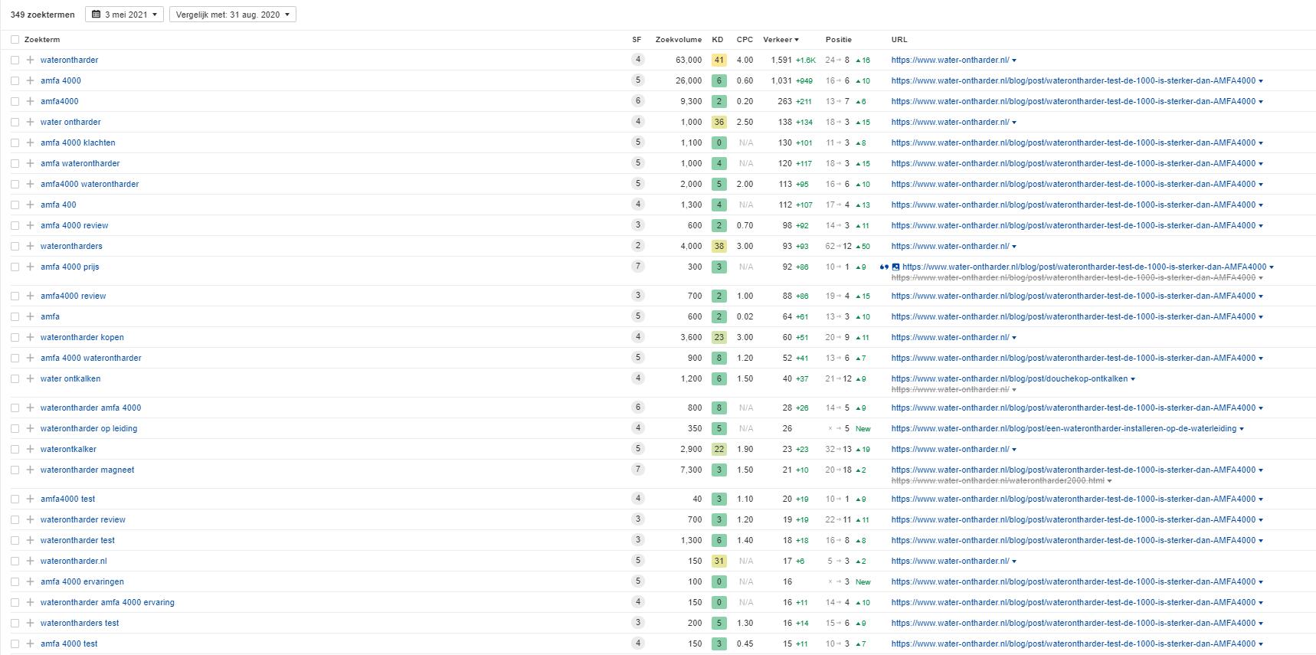This screenshot has width=1316, height=655.
Task: Open SERP features badge for 'amfa4000 test'
Action: pyautogui.click(x=637, y=498)
